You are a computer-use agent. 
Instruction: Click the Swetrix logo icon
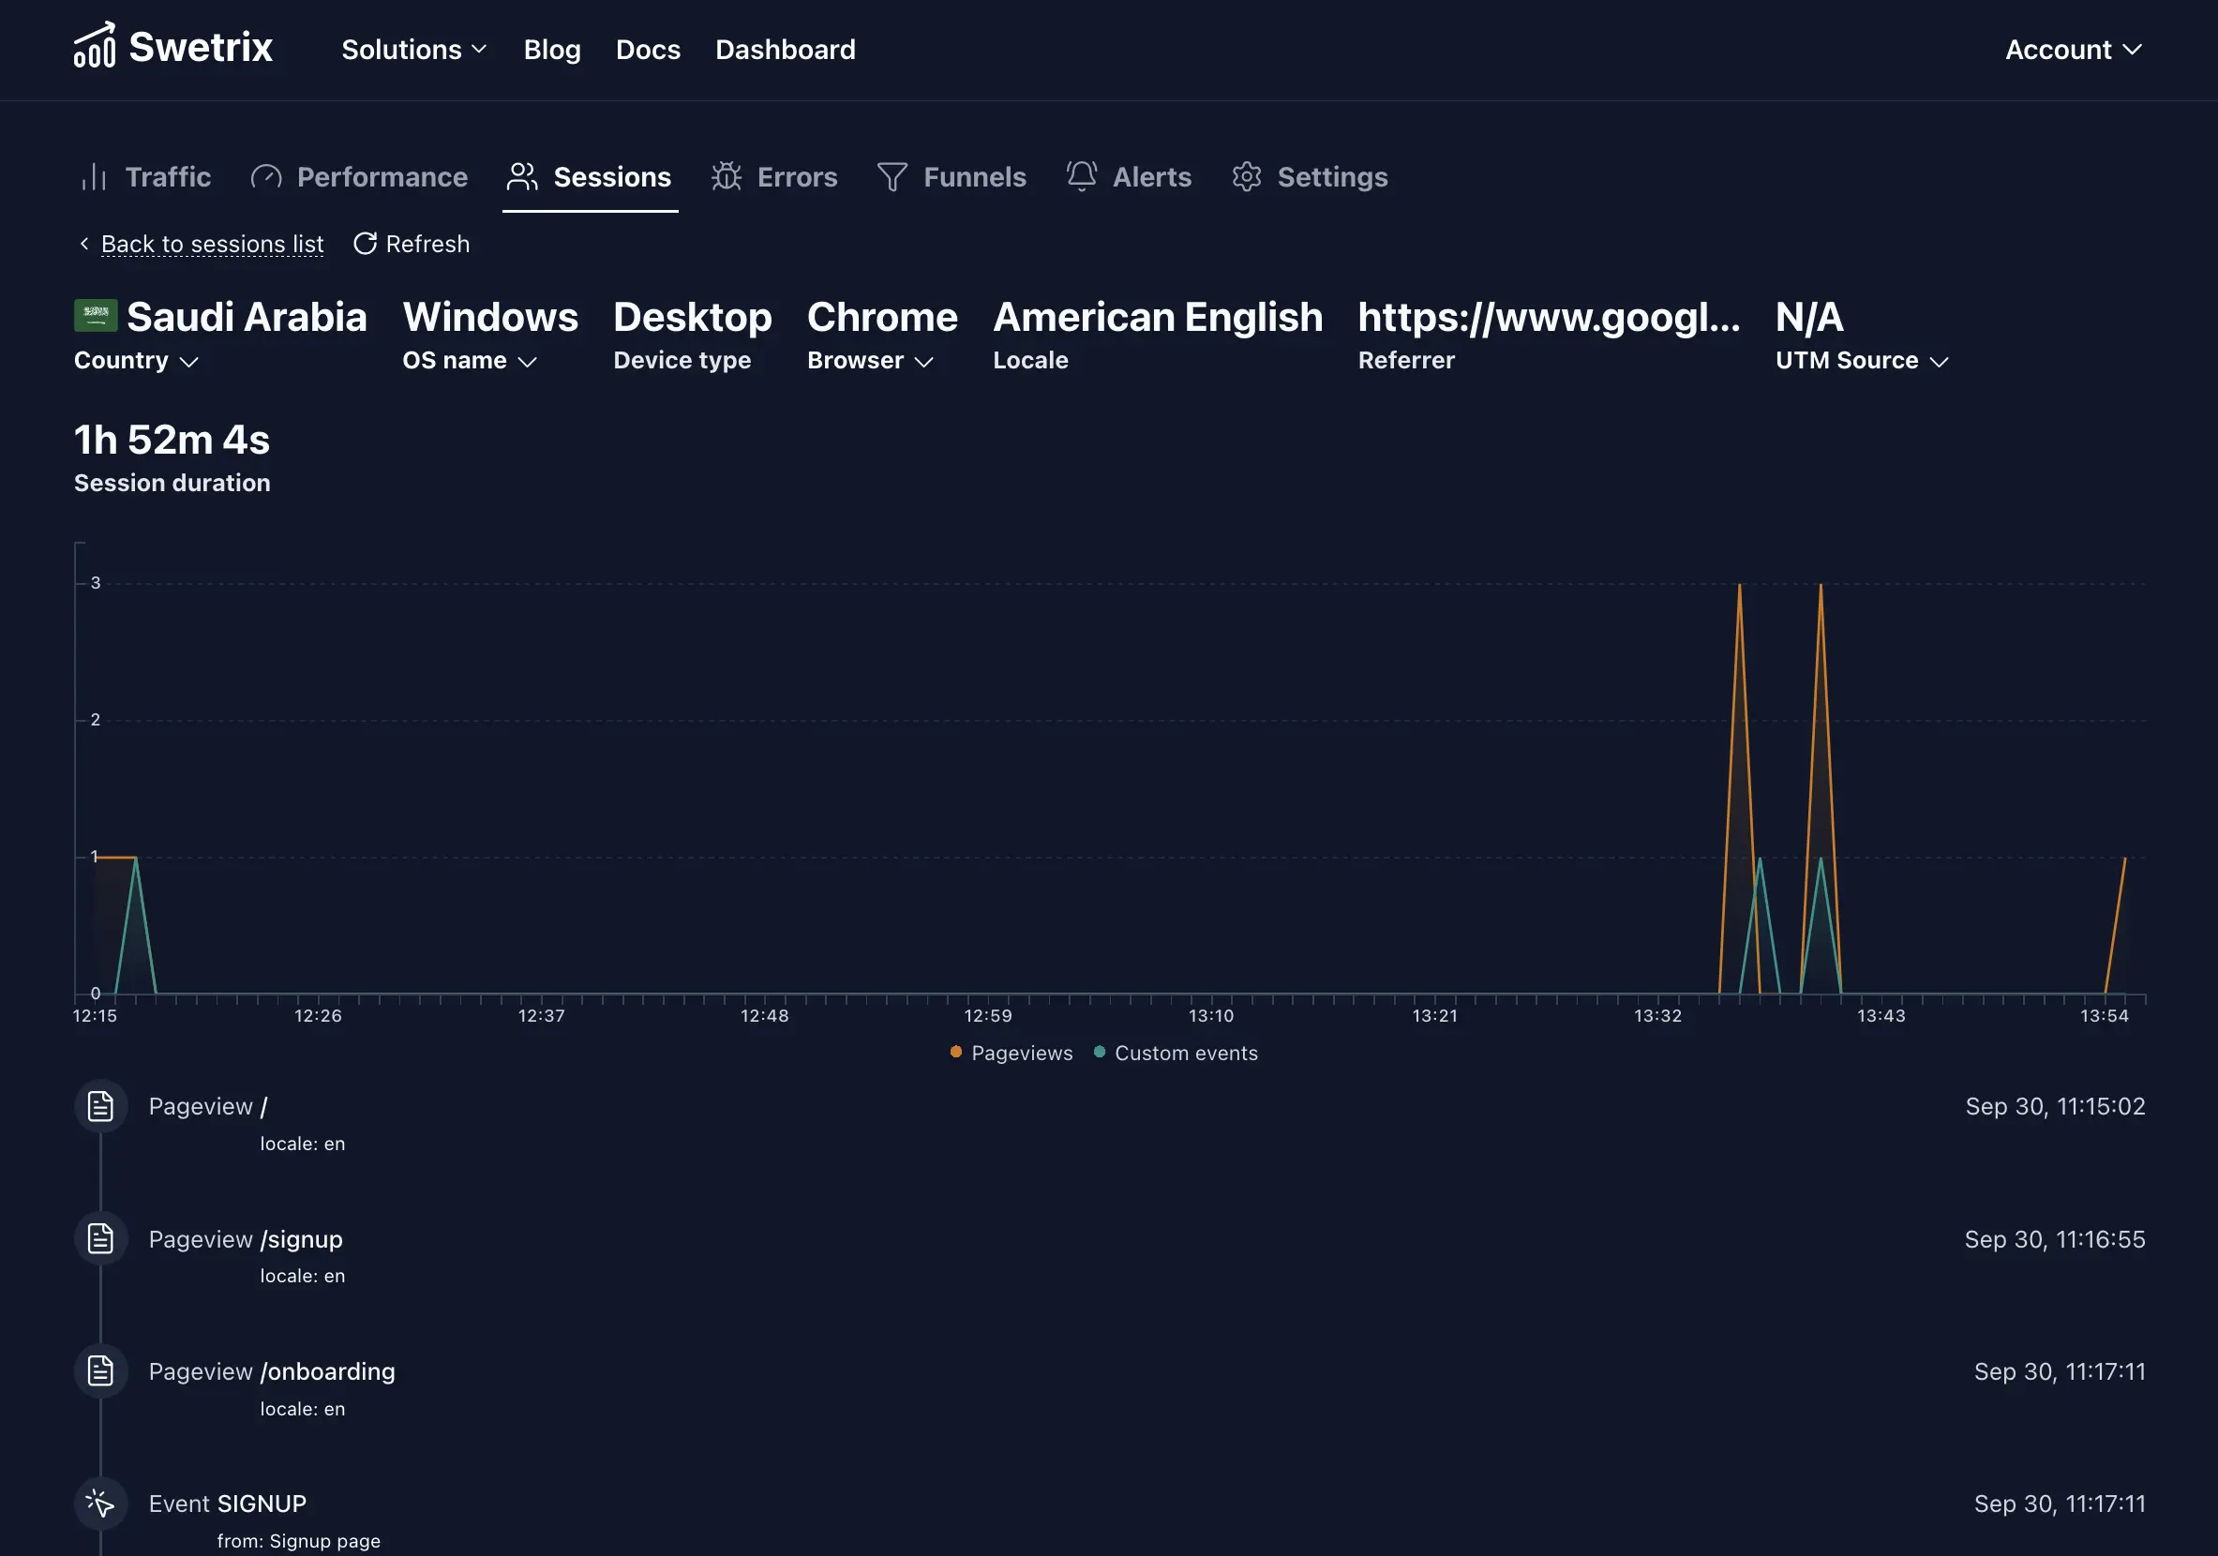pos(95,46)
